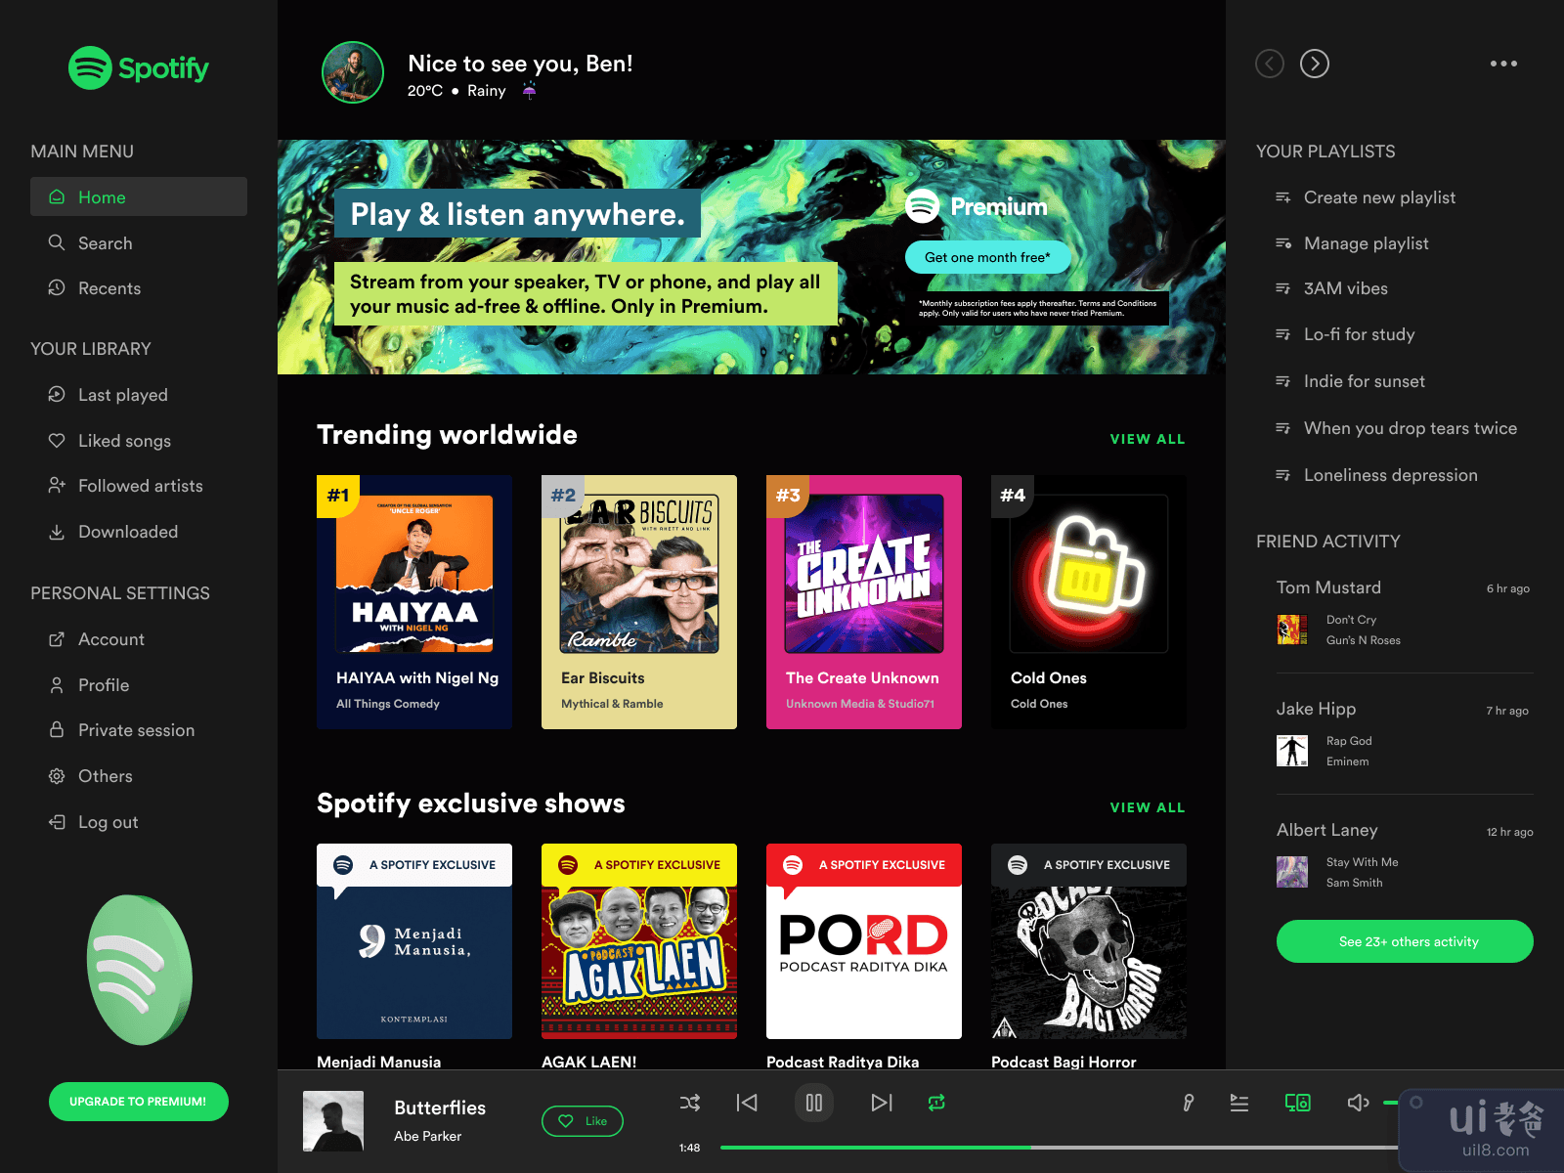Go to the previous track

point(747,1103)
